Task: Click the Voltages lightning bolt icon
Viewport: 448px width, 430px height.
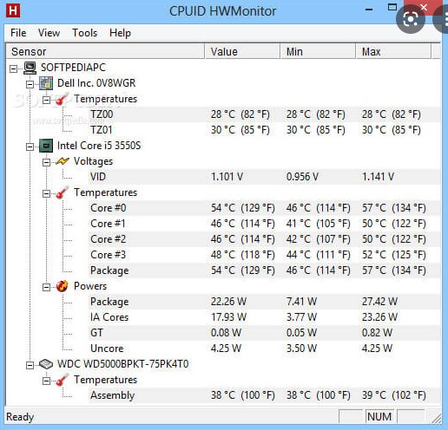Action: tap(63, 161)
